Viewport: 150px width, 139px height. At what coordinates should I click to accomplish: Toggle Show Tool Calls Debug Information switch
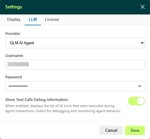(x=136, y=101)
